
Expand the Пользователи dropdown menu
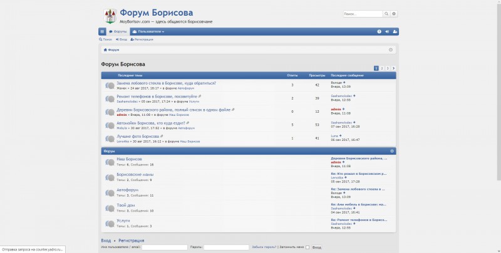148,31
